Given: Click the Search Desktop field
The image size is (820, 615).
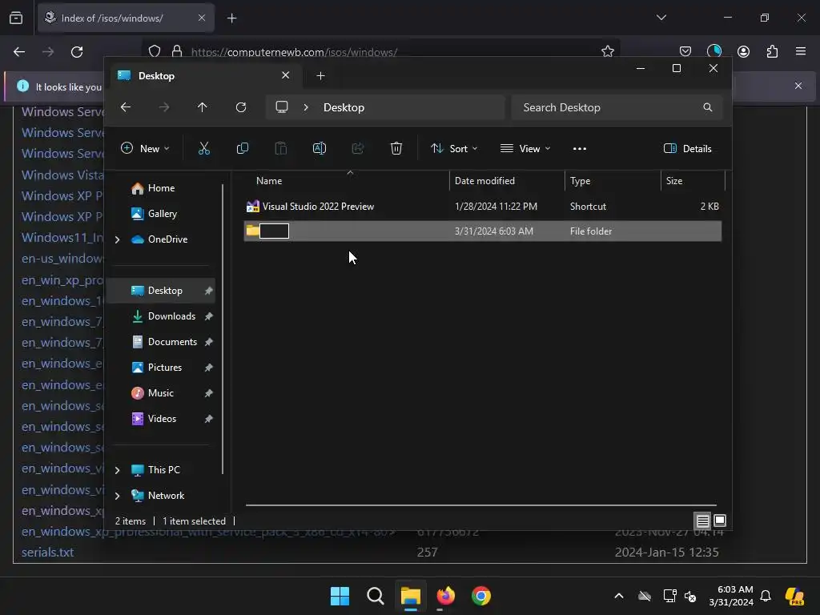Looking at the screenshot, I should 617,107.
